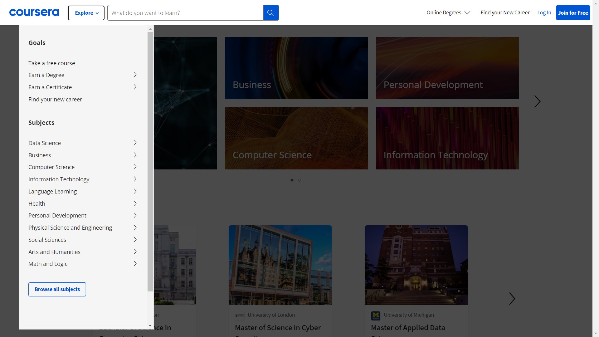The width and height of the screenshot is (599, 337).
Task: Open the Information Technology category tile
Action: 447,138
